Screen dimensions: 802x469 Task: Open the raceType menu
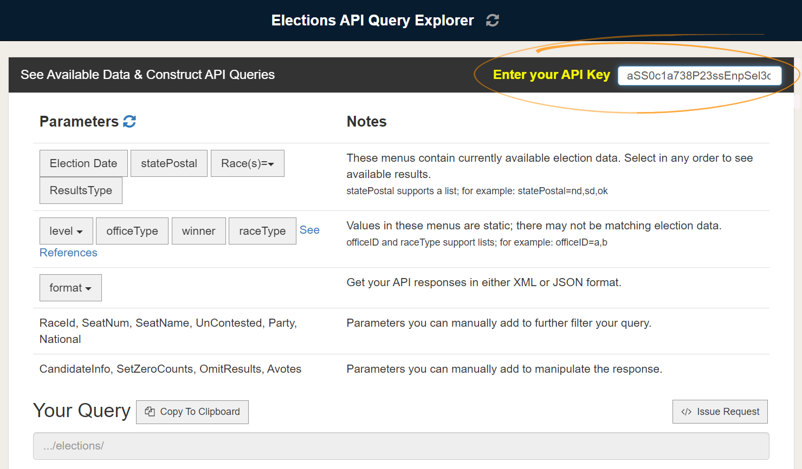tap(262, 231)
